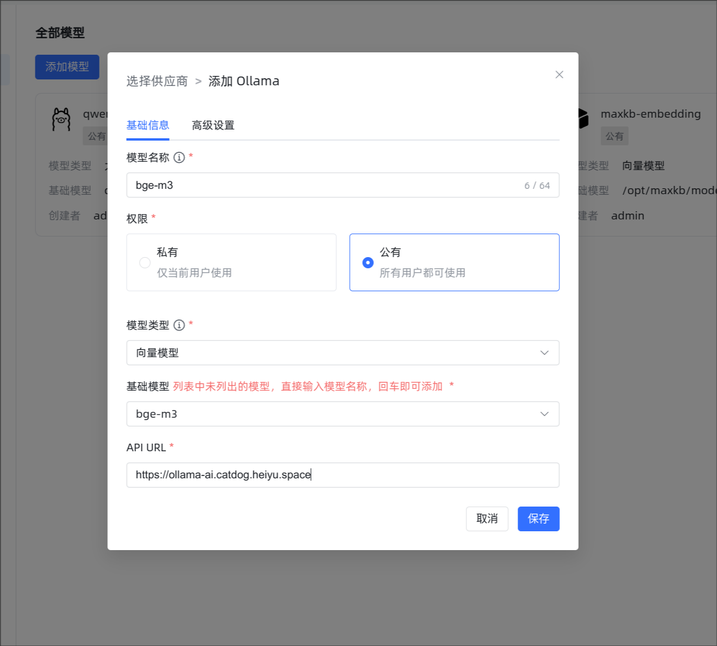Click the Ollama llama logo icon
The height and width of the screenshot is (646, 717).
pos(61,119)
